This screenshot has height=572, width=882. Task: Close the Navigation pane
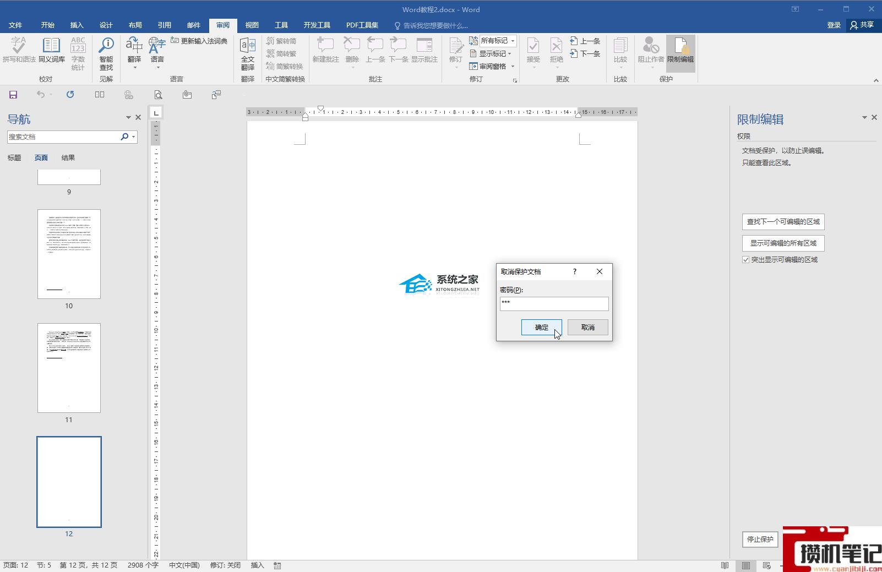[x=138, y=117]
